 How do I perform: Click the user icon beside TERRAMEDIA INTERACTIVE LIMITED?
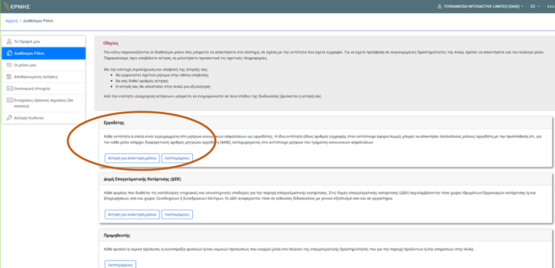point(439,7)
